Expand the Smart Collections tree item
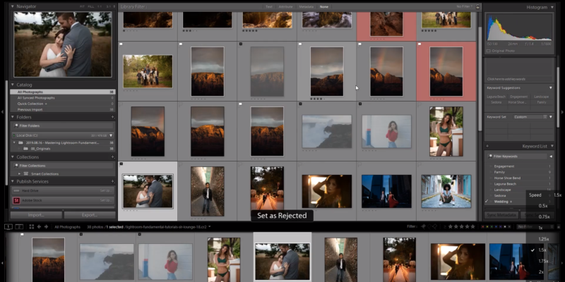The height and width of the screenshot is (282, 565). 20,173
